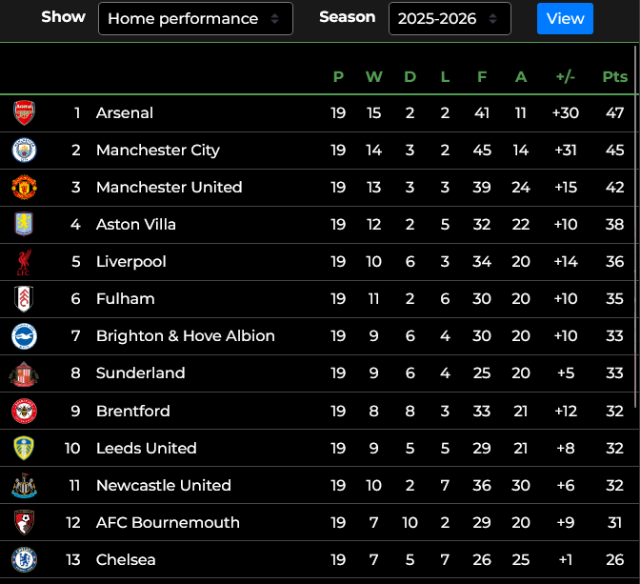
Task: Click the Pts column header
Action: click(x=614, y=77)
